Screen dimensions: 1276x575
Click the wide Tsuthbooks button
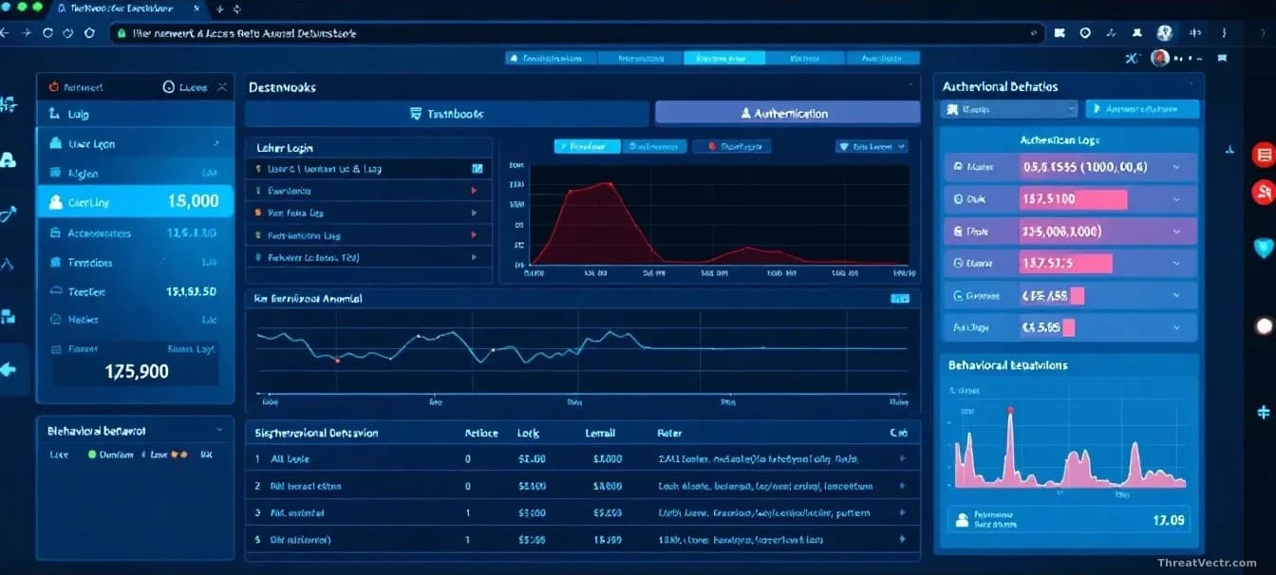(x=446, y=114)
